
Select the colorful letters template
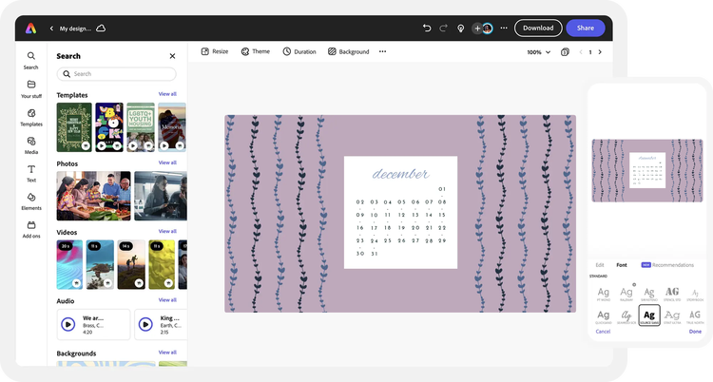pos(109,127)
